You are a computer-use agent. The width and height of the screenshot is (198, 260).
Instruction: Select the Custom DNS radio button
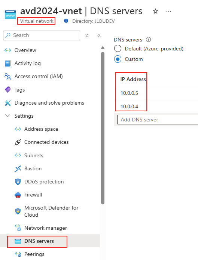tap(118, 59)
